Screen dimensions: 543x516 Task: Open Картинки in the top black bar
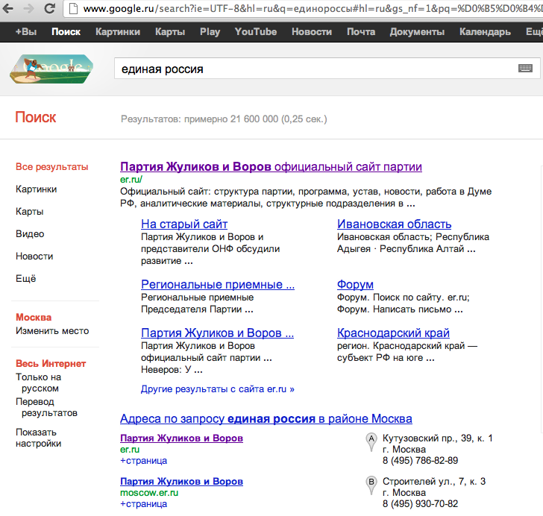pos(118,32)
